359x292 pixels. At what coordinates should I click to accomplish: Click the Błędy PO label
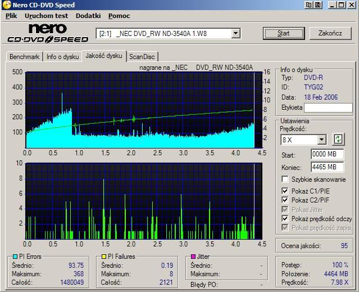tap(203, 285)
